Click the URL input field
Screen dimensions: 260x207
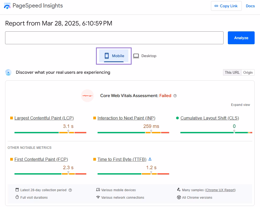click(114, 38)
